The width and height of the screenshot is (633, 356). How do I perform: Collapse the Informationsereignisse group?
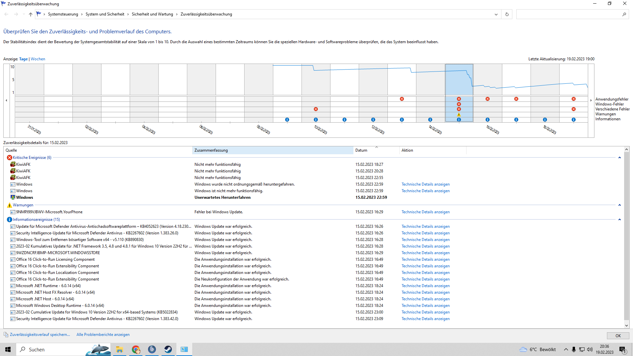[x=619, y=220]
